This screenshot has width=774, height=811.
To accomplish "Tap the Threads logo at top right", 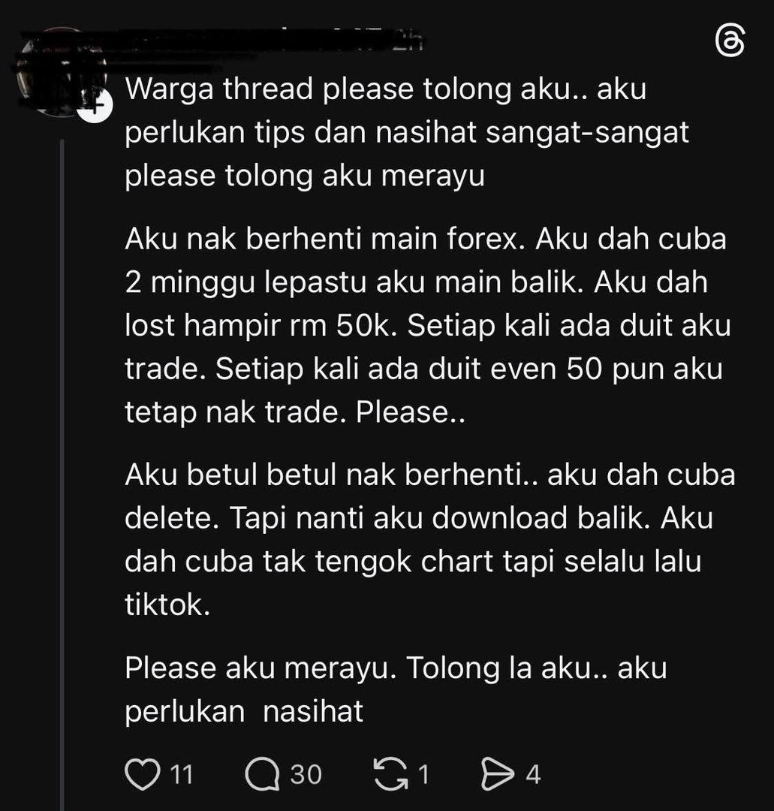I will coord(730,41).
